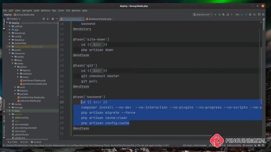Image resolution: width=271 pixels, height=152 pixels.
Task: Select the .env.testing.example file
Action: [x=24, y=128]
